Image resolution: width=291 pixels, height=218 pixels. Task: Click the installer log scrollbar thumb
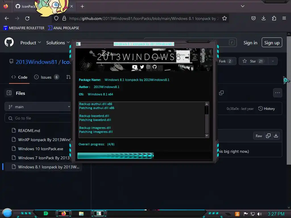click(x=207, y=123)
